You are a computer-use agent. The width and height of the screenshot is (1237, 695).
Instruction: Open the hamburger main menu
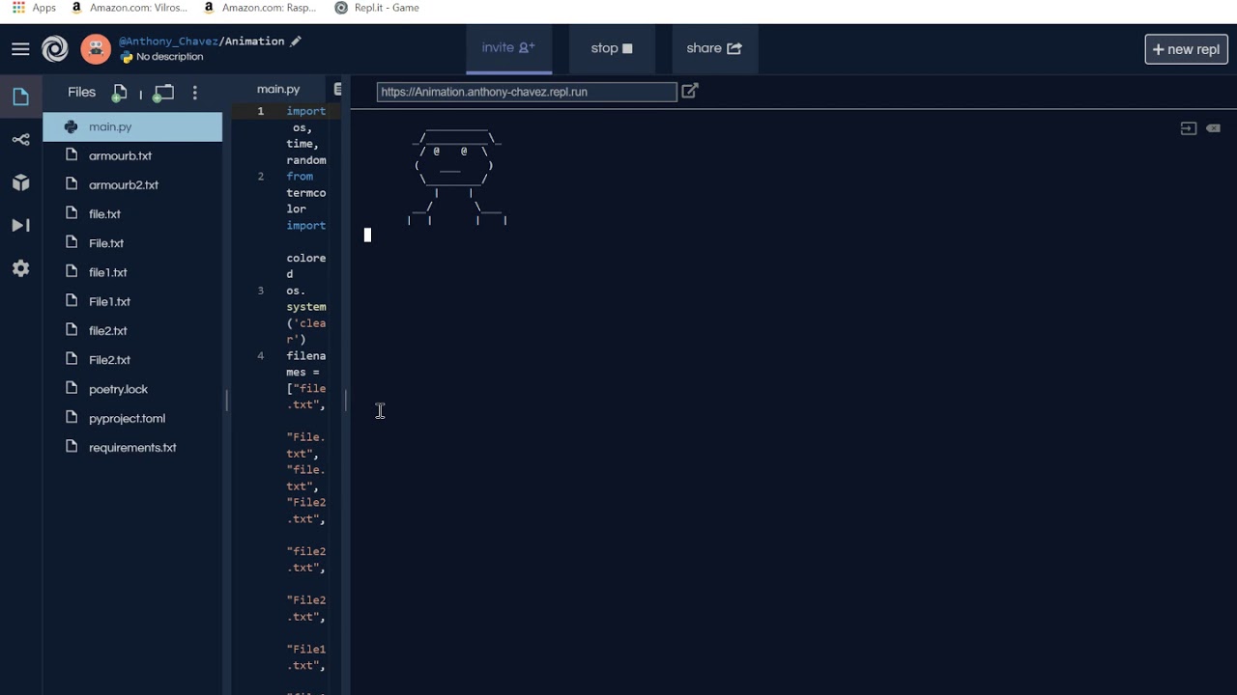click(x=20, y=49)
